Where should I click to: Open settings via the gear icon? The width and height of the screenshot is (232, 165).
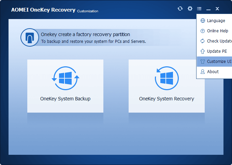(x=190, y=9)
